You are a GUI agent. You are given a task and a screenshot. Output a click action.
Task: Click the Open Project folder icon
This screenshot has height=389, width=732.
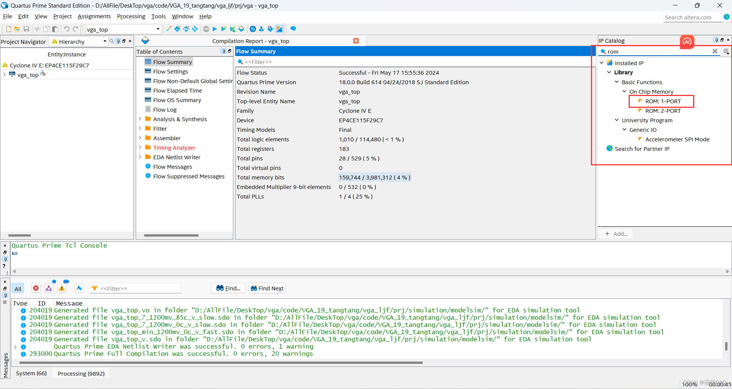coord(17,29)
